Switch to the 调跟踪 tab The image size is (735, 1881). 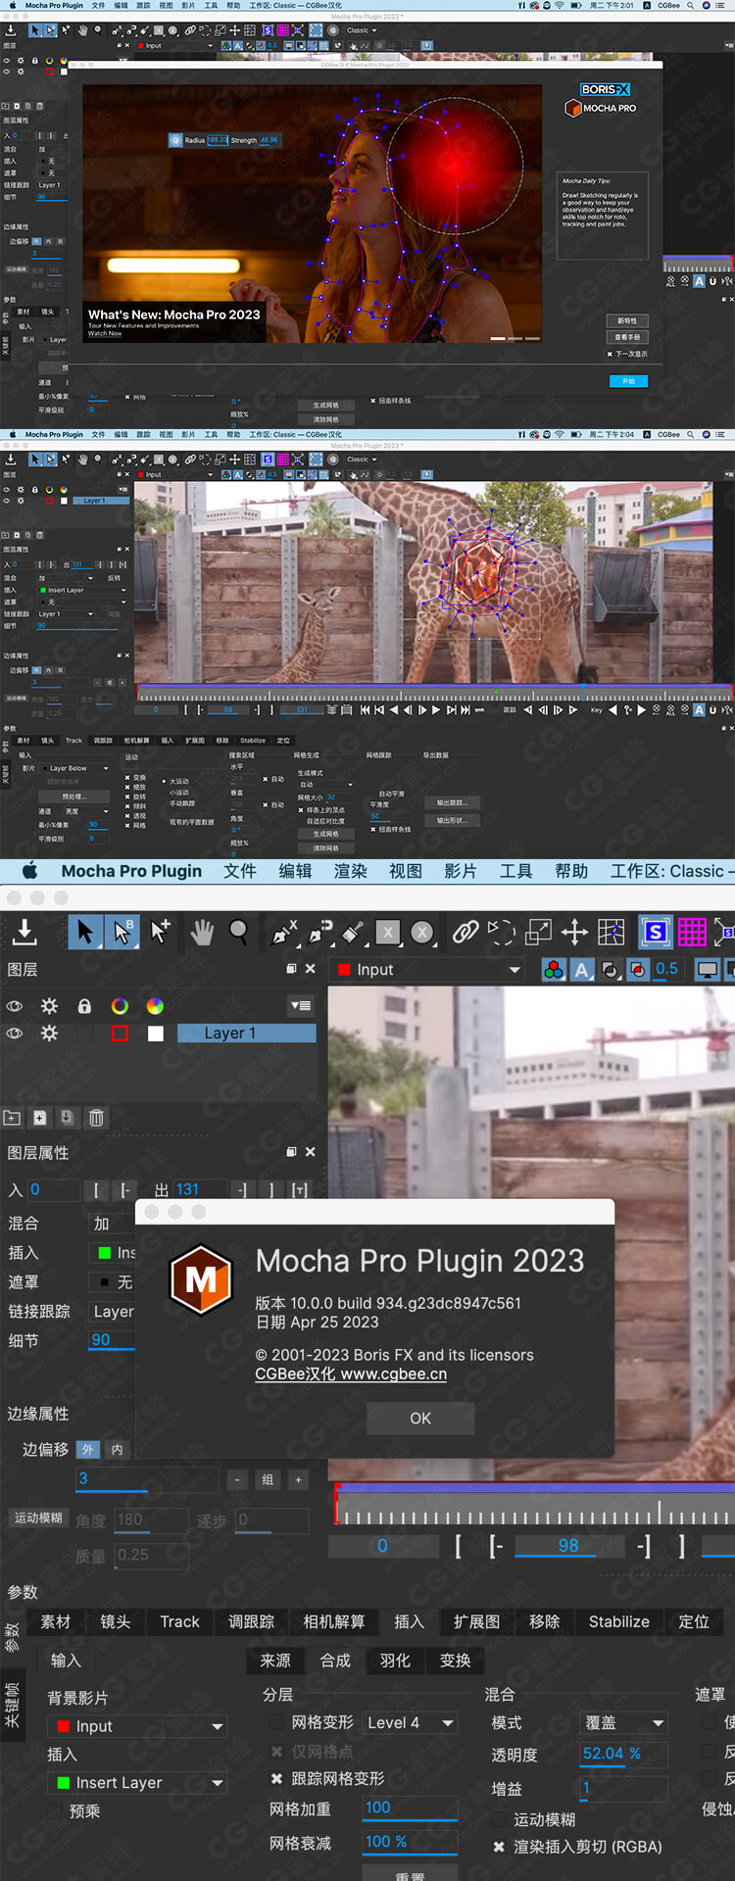(251, 1621)
